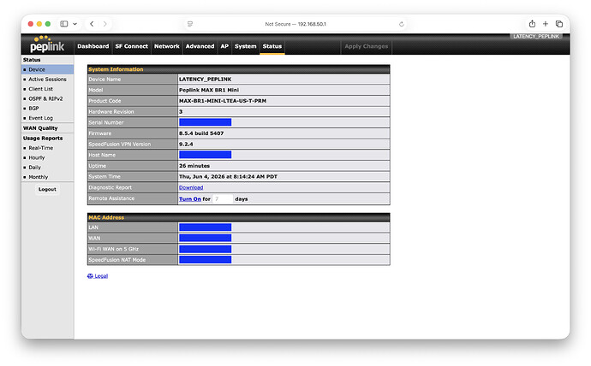Open the Dashboard tab
Image resolution: width=591 pixels, height=366 pixels.
pos(93,46)
